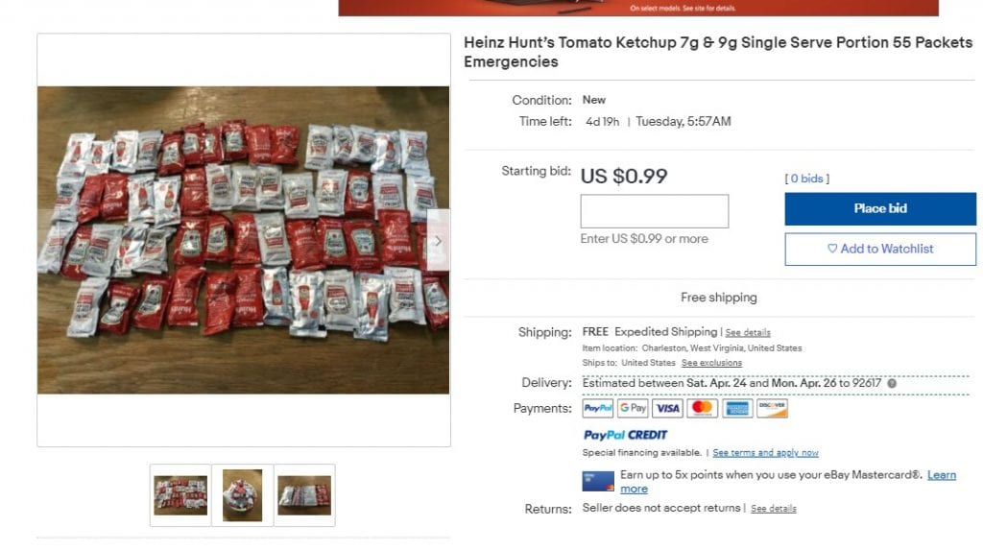Click the delivery estimate help icon
Viewport: 983px width, 550px height.
[x=892, y=383]
